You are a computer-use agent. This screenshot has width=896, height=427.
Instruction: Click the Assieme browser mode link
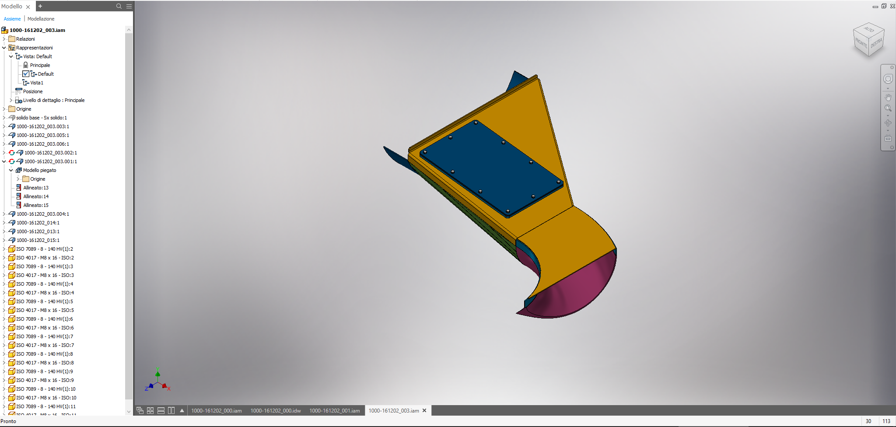(x=12, y=19)
